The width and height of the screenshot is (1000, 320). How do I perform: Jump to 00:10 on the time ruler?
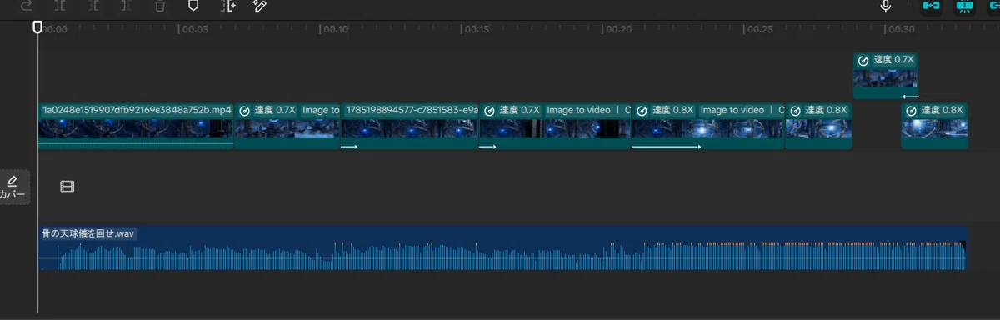coord(335,29)
